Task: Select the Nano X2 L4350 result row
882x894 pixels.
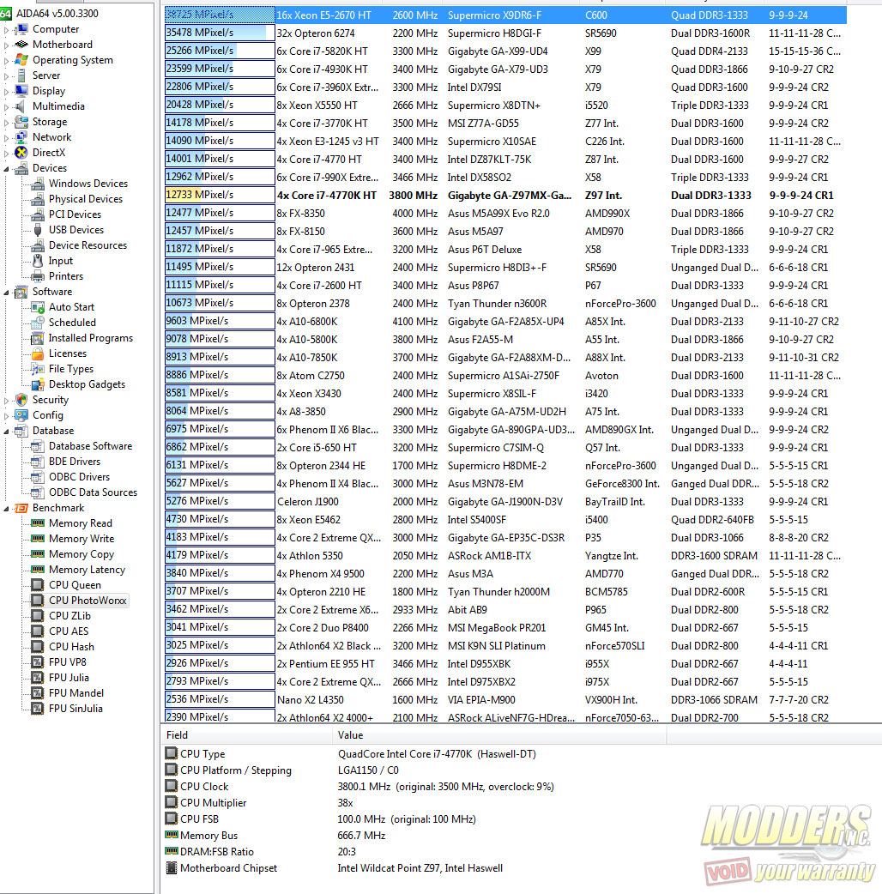Action: pos(505,699)
